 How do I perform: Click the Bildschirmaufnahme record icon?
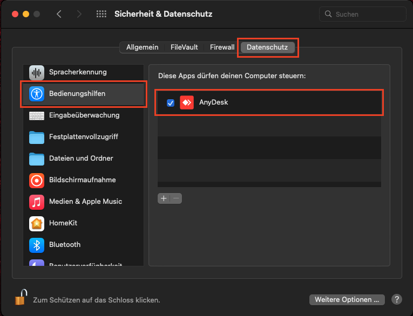pos(37,180)
